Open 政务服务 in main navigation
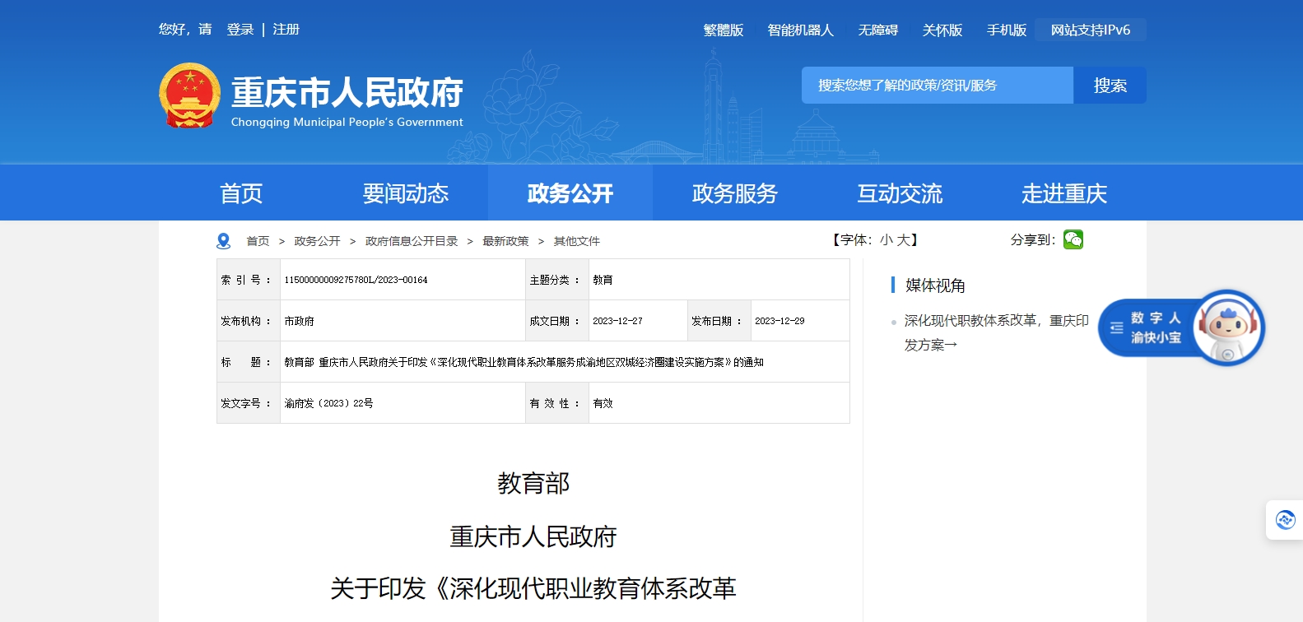 (x=734, y=193)
